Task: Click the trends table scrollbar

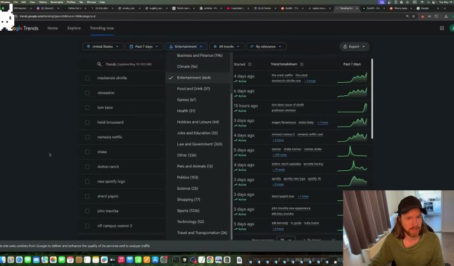Action: coord(372,98)
